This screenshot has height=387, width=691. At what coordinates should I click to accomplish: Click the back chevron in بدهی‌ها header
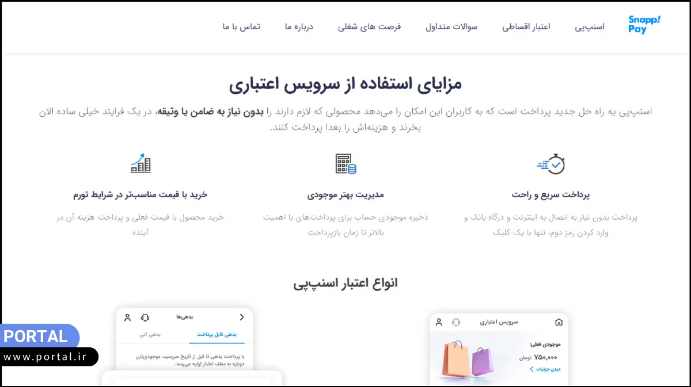pos(242,317)
